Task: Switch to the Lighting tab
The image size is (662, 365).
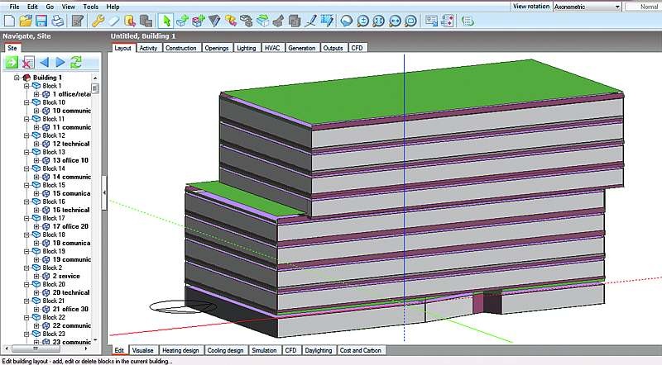Action: [247, 48]
